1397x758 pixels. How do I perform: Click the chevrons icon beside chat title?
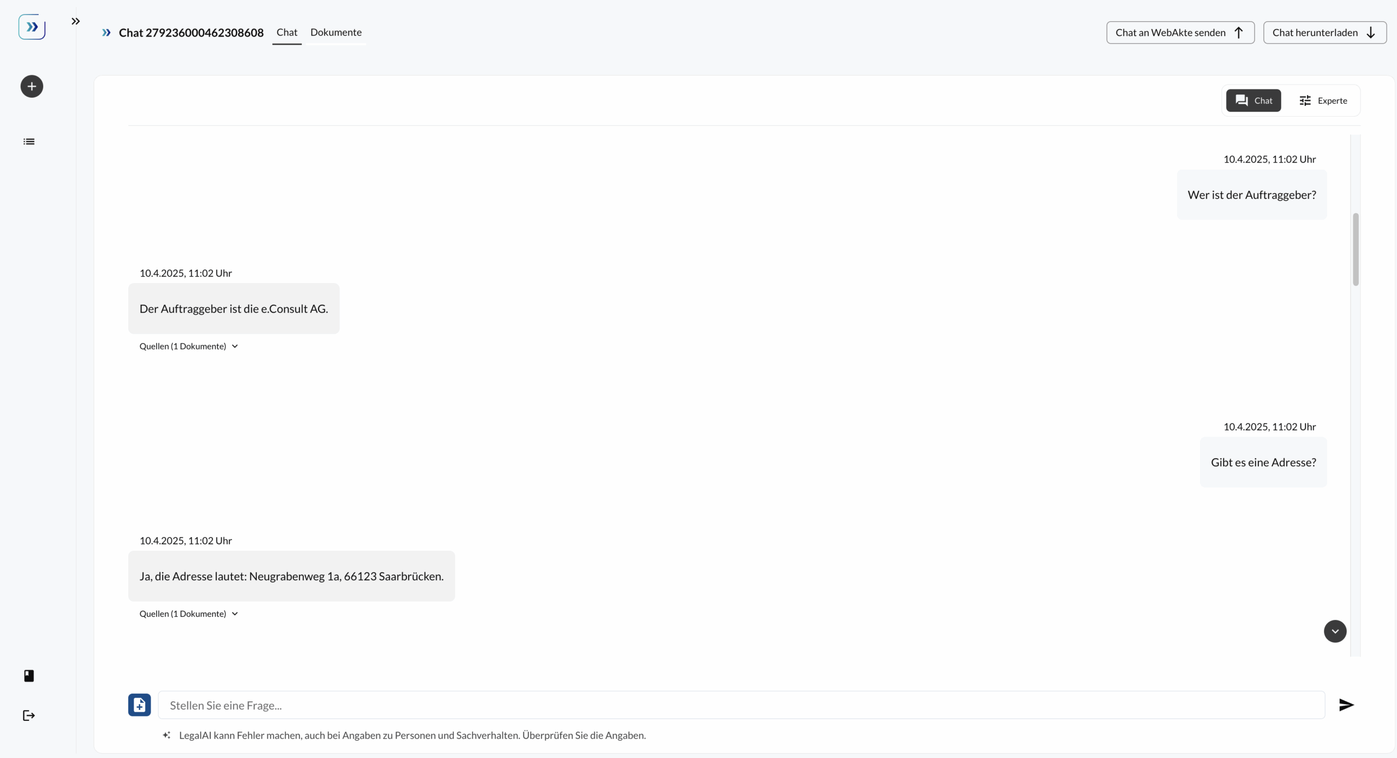click(x=106, y=33)
